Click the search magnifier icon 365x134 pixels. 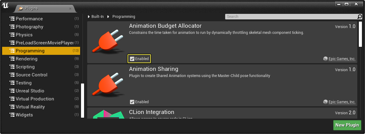(360, 17)
